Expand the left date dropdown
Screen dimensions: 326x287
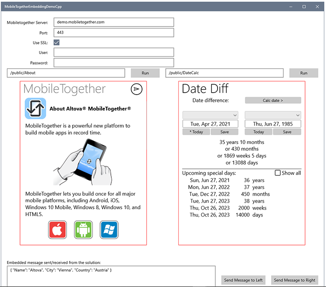coord(210,115)
